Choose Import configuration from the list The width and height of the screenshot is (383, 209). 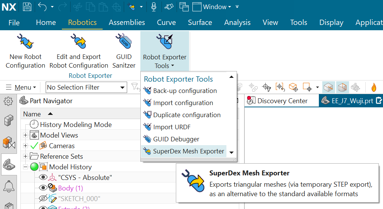coord(183,103)
